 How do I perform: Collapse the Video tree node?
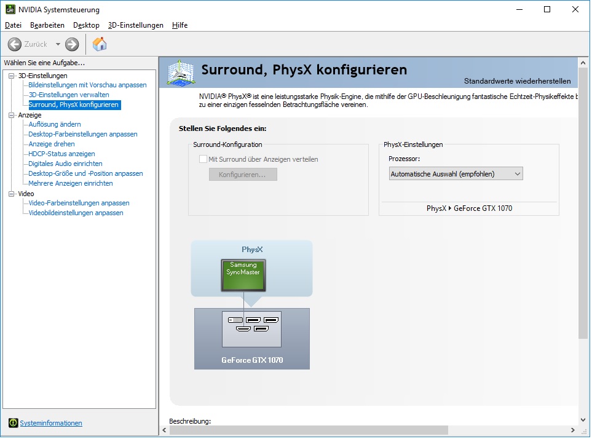11,193
